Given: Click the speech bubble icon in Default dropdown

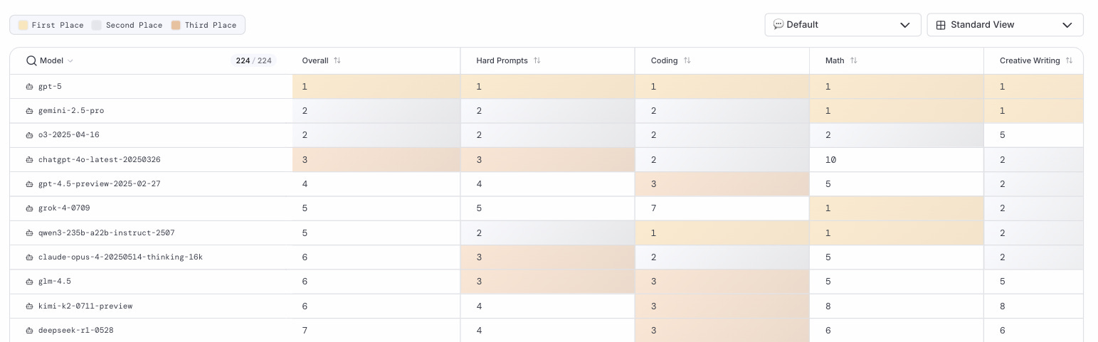Looking at the screenshot, I should pos(778,24).
